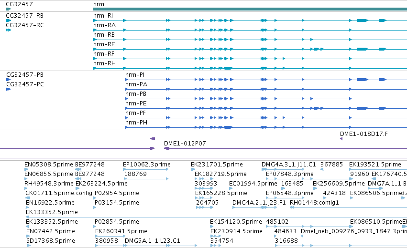Screen dimensions: 407x248
Task: Select transcript CG32457-RB
Action: pos(25,16)
